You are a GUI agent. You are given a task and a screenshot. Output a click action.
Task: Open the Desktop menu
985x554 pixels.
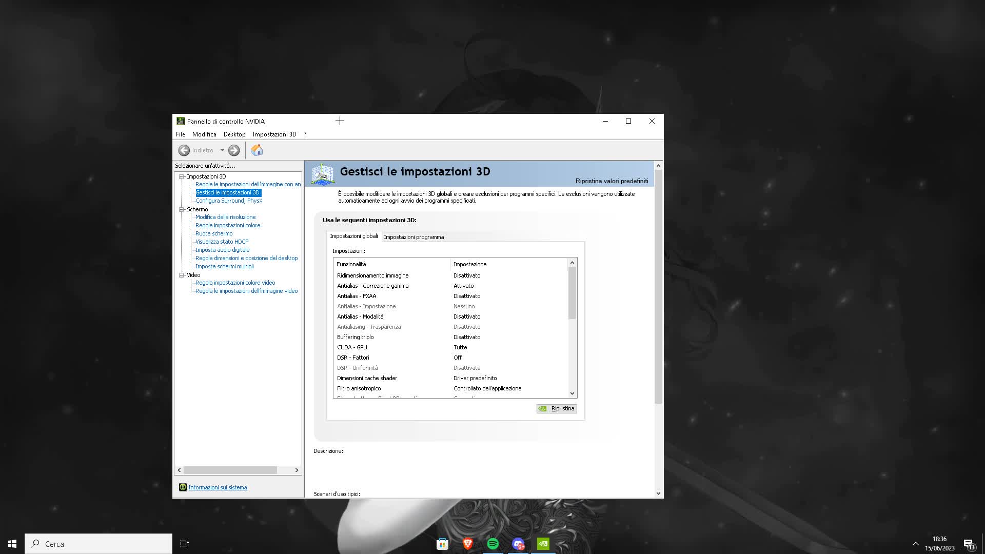click(234, 134)
